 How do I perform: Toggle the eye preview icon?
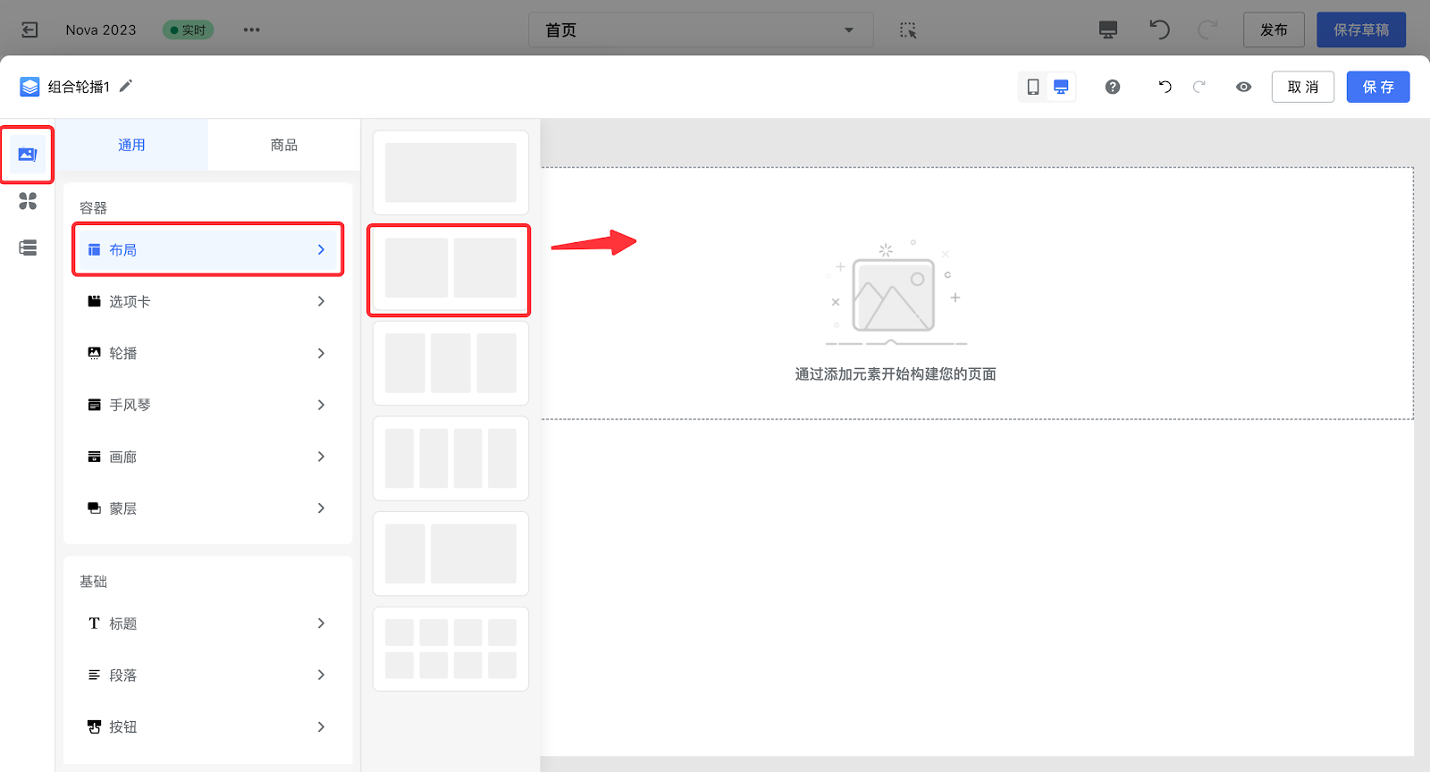pyautogui.click(x=1243, y=87)
